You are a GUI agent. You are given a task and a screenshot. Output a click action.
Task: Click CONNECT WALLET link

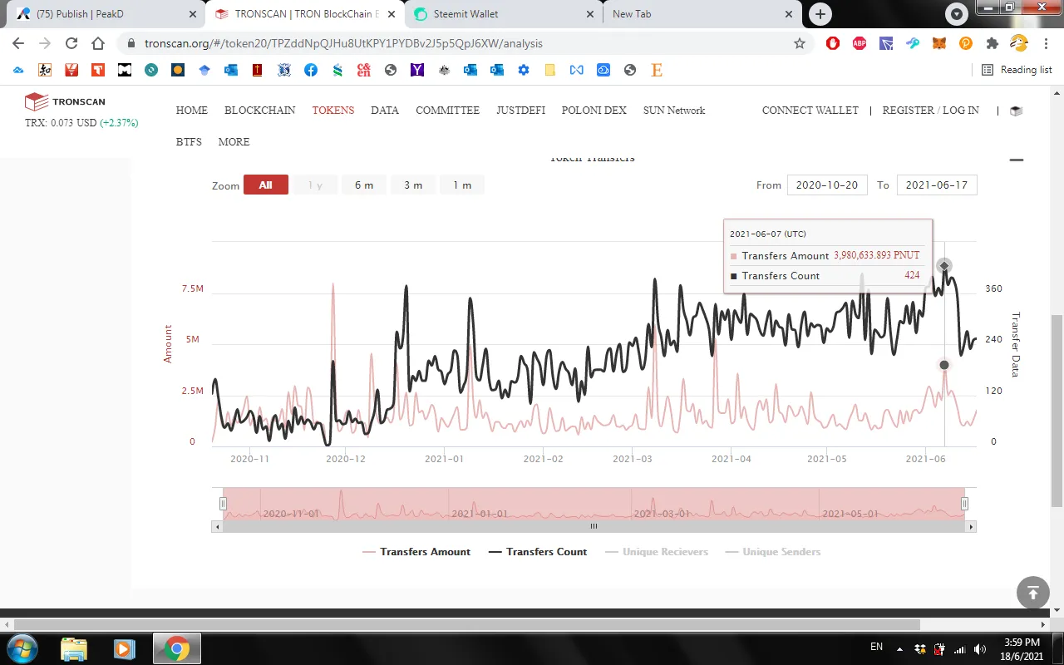tap(810, 111)
